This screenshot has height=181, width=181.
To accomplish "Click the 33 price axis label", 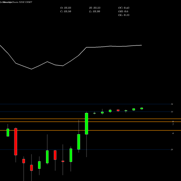I will click(172, 112).
